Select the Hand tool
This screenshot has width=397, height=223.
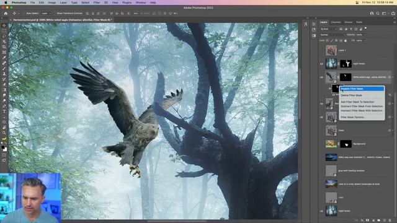4,128
